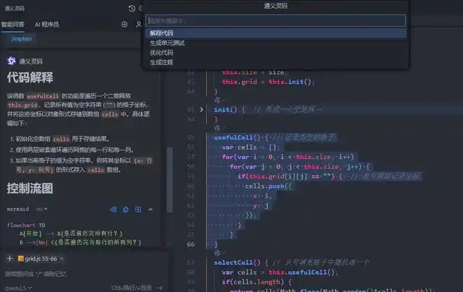
Task: Choose 优化代码 from the command list
Action: coord(276,53)
